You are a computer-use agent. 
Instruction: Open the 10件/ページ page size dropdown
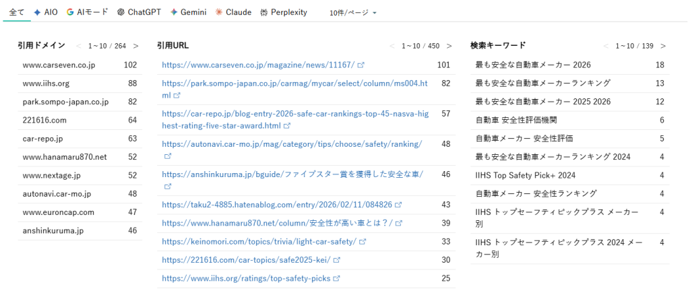(352, 13)
